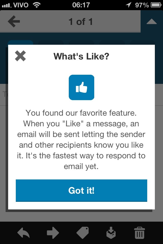Tap the cellular signal strength bars
The height and width of the screenshot is (244, 163).
pyautogui.click(x=7, y=6)
